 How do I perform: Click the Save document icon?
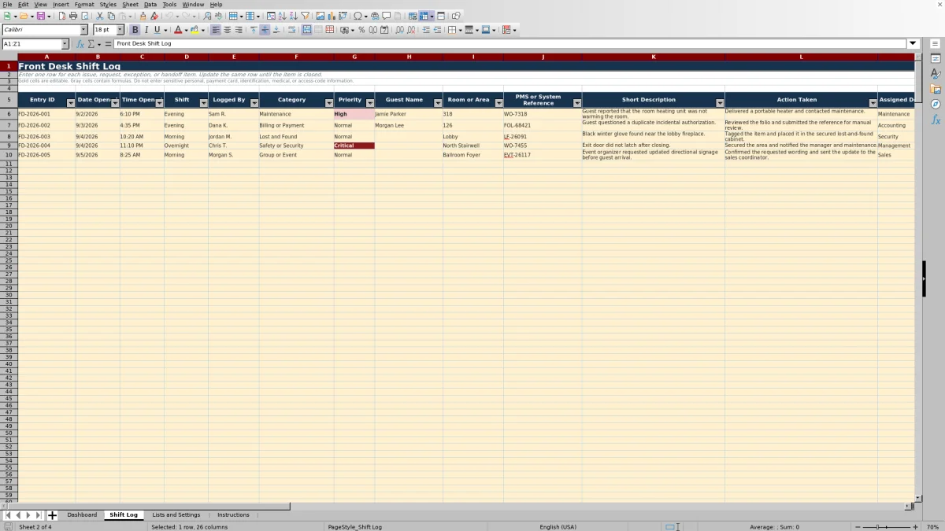tap(39, 16)
